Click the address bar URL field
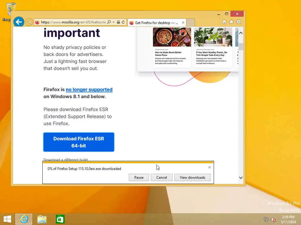This screenshot has height=225, width=301. point(73,22)
